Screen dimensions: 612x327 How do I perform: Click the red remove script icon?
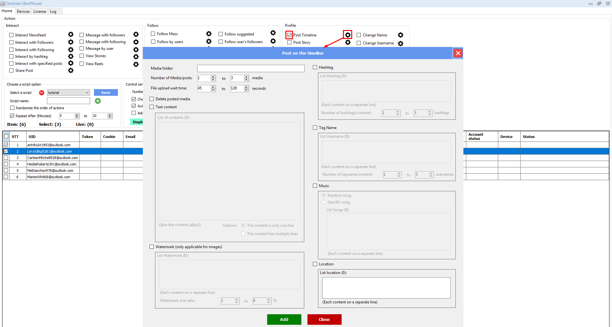tap(42, 93)
